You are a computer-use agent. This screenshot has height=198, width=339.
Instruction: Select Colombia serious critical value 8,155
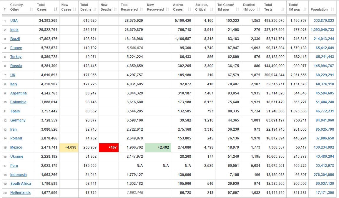(x=209, y=102)
